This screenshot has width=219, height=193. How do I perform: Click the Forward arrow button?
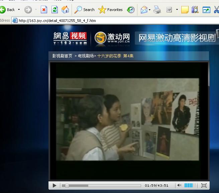[x=28, y=10]
